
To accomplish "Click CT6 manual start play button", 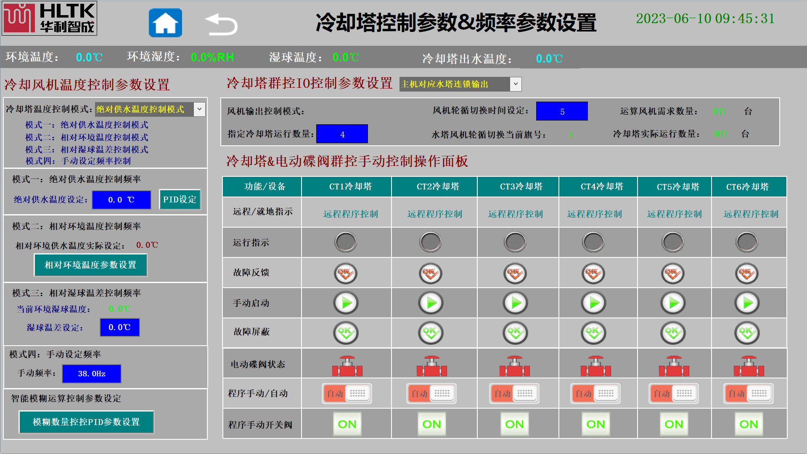I will pyautogui.click(x=747, y=303).
